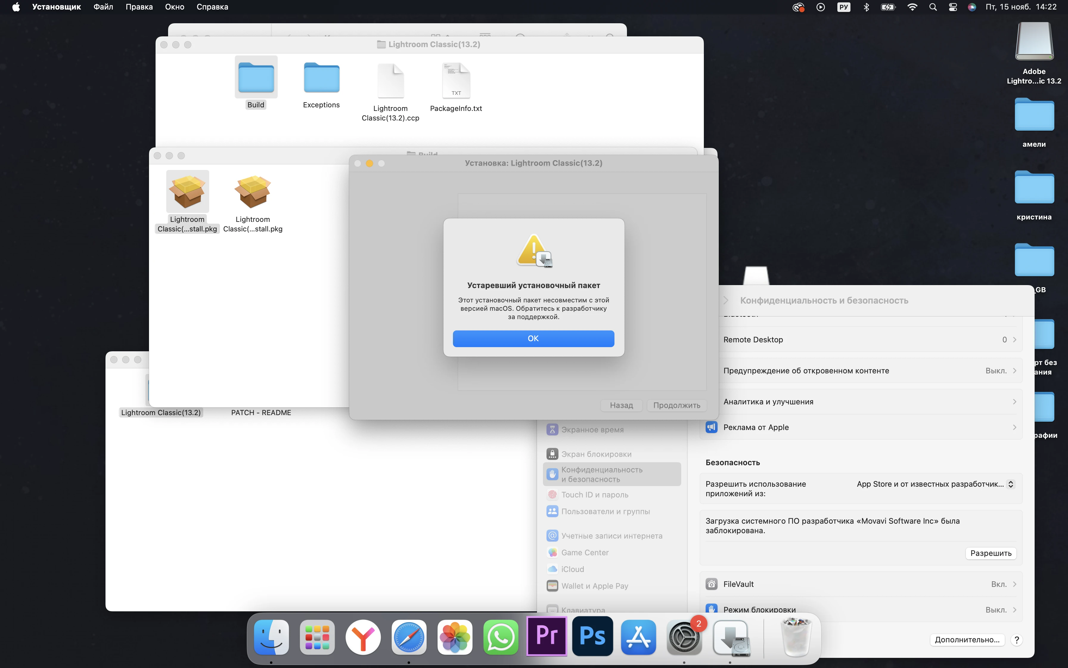
Task: Click Продолжить in the installer window
Action: (x=676, y=405)
